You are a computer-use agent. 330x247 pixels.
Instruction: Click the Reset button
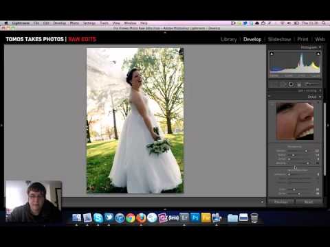309,202
